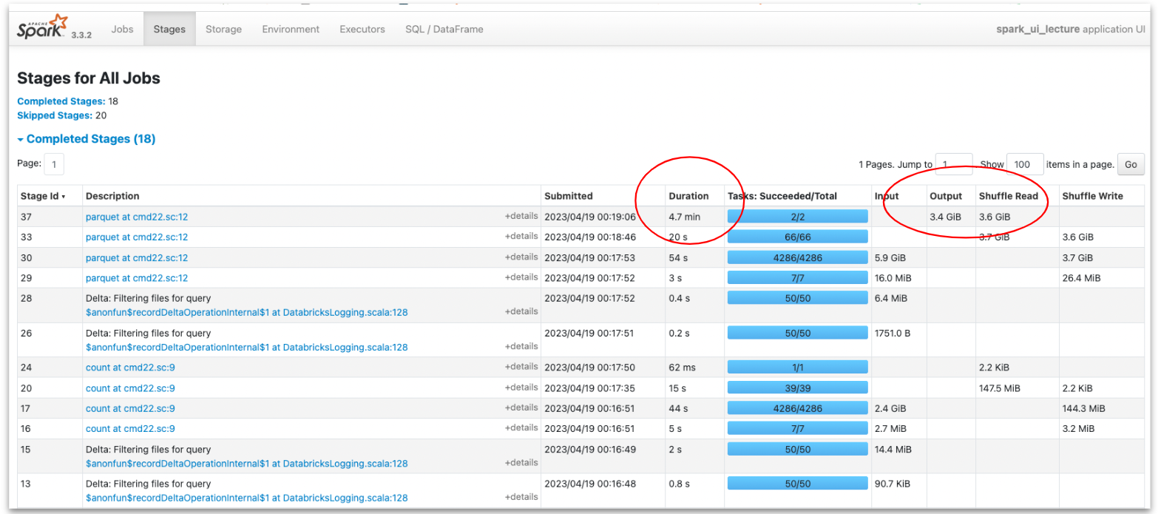Open parquet at cmd22.sc:12 link for stage 30
The image size is (1161, 514).
tap(137, 258)
